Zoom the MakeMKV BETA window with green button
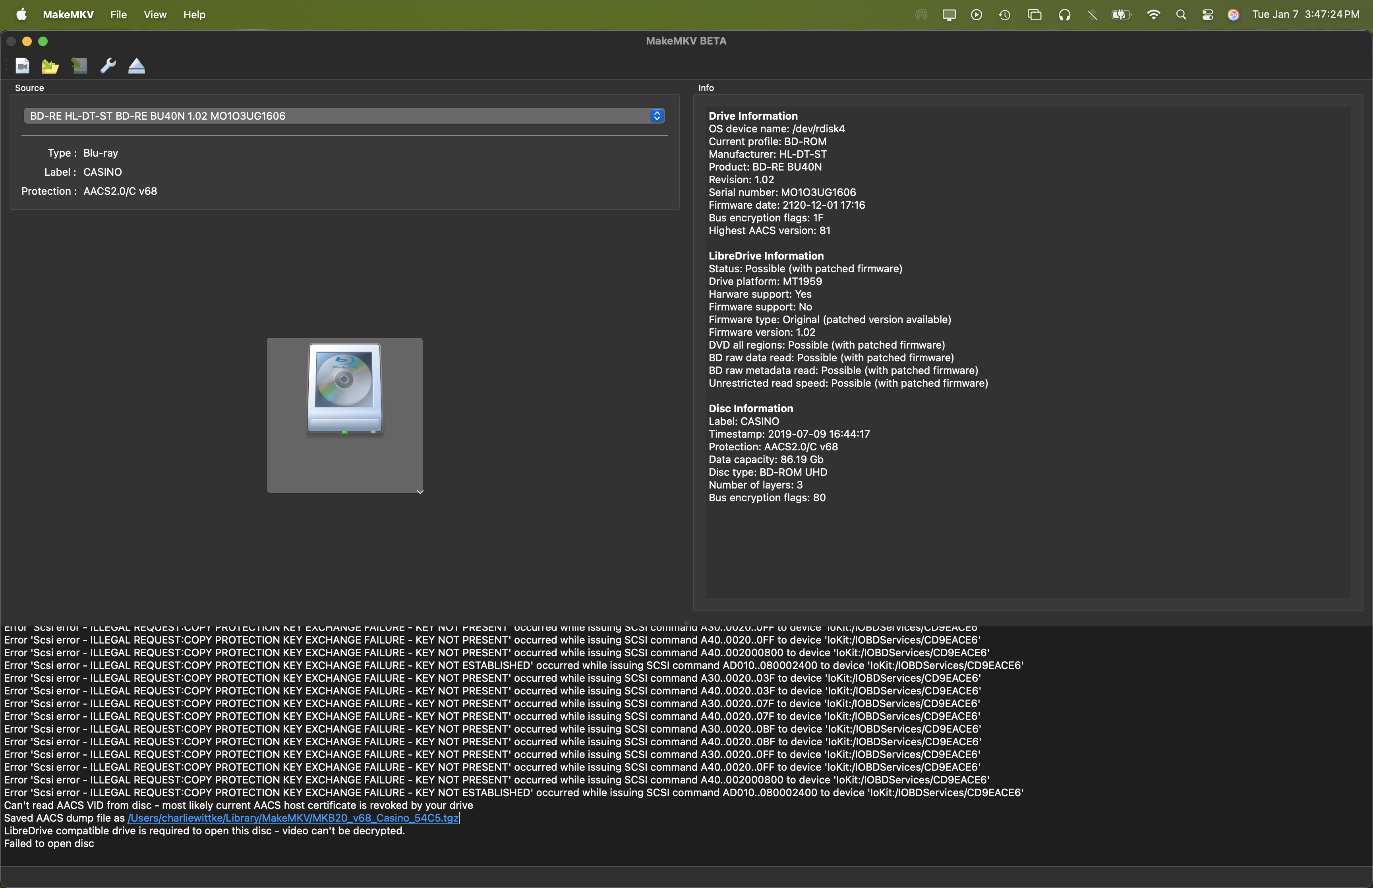Image resolution: width=1373 pixels, height=888 pixels. click(43, 41)
